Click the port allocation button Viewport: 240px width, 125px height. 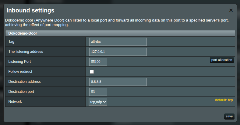222,60
